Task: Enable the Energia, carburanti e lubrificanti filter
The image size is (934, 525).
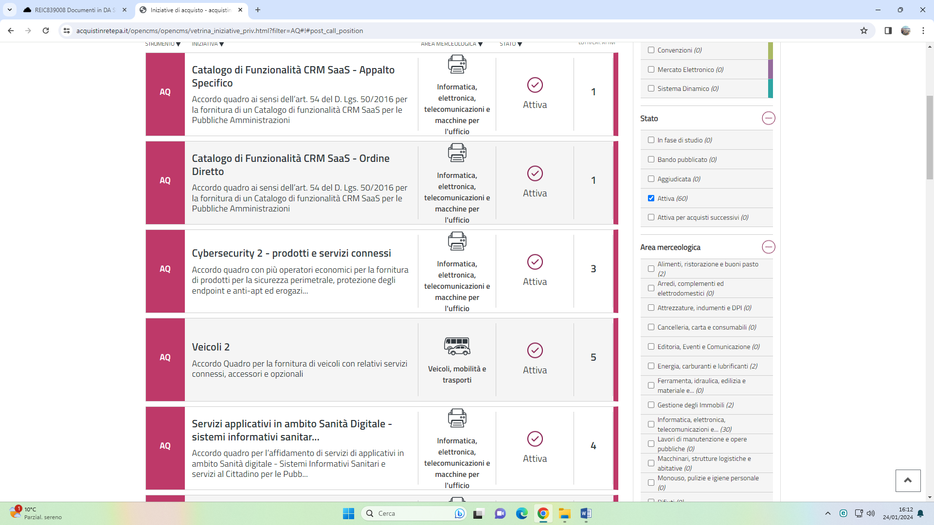Action: [x=651, y=366]
